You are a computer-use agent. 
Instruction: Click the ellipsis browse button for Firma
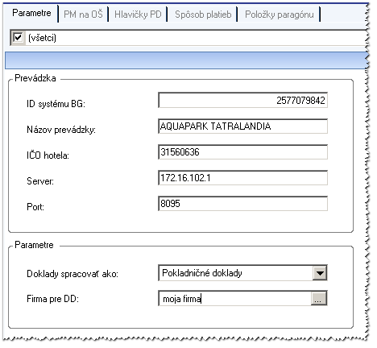point(319,299)
